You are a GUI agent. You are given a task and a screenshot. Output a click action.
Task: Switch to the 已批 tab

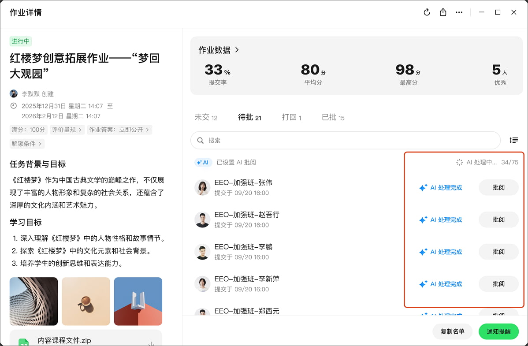[x=333, y=117]
